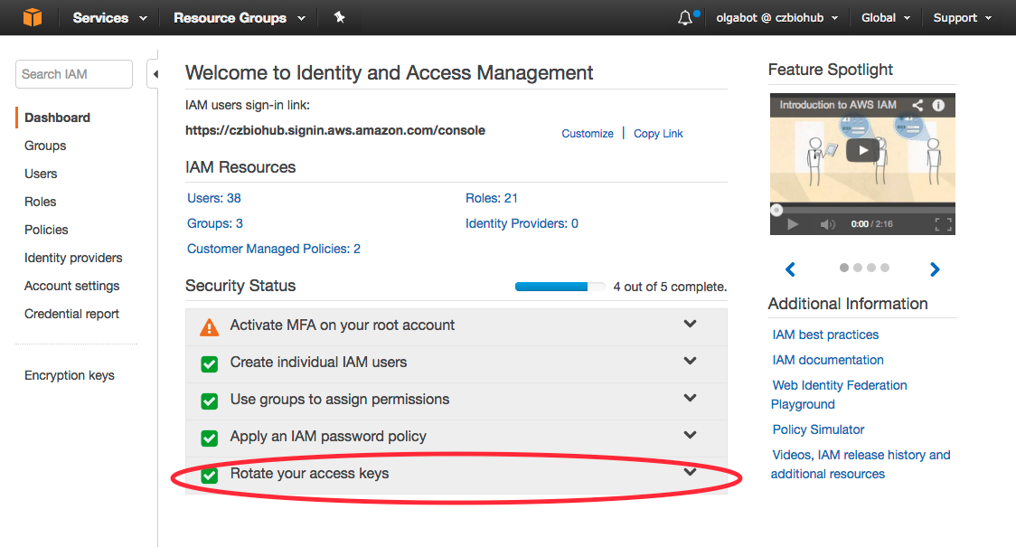The width and height of the screenshot is (1016, 547).
Task: Expand Activate MFA on your root account
Action: click(690, 324)
